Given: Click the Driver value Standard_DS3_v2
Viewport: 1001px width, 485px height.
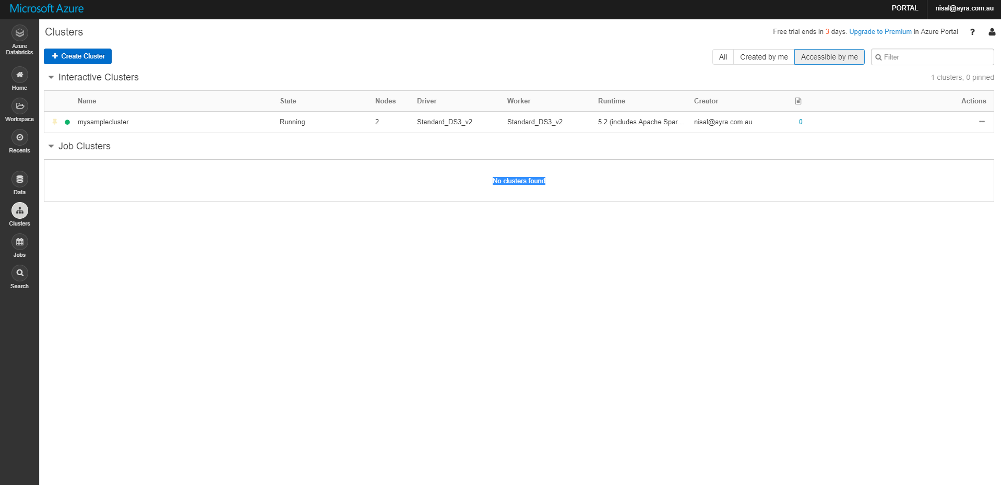Looking at the screenshot, I should pyautogui.click(x=445, y=122).
